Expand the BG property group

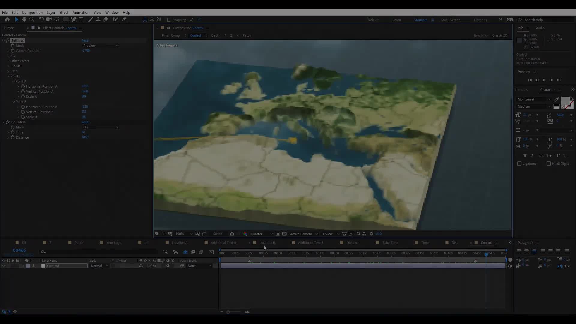click(x=8, y=56)
